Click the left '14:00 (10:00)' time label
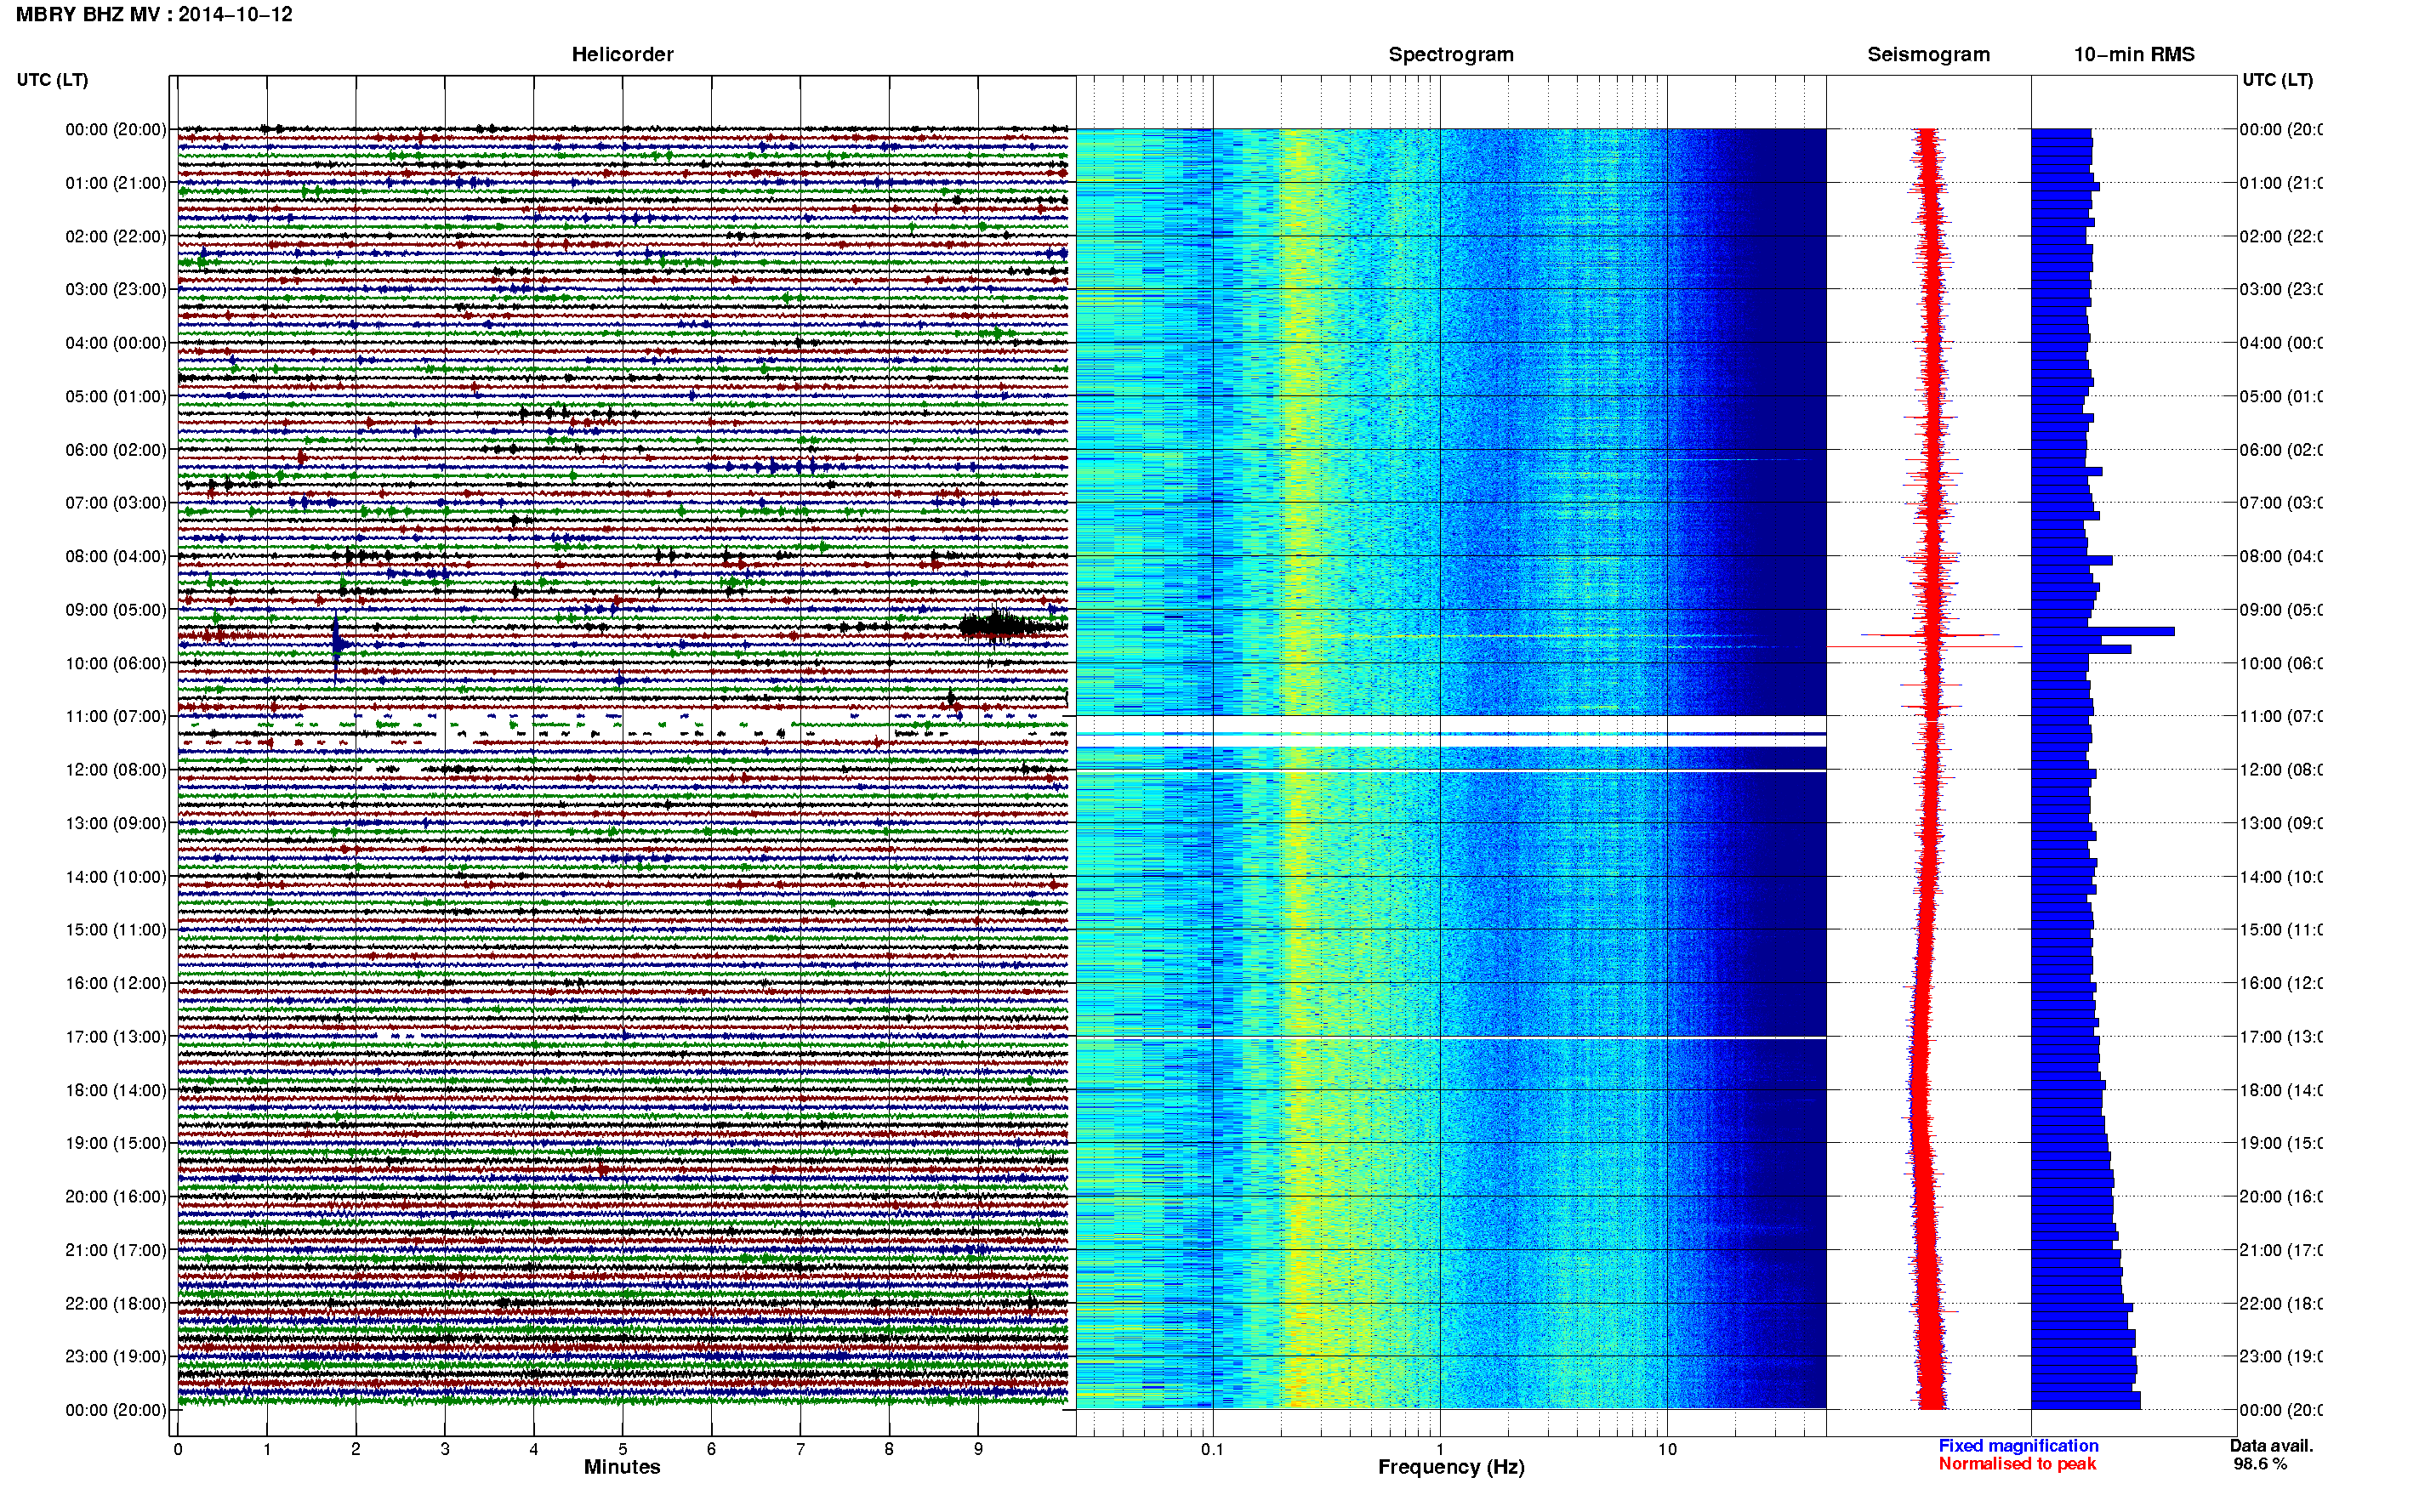 116,878
